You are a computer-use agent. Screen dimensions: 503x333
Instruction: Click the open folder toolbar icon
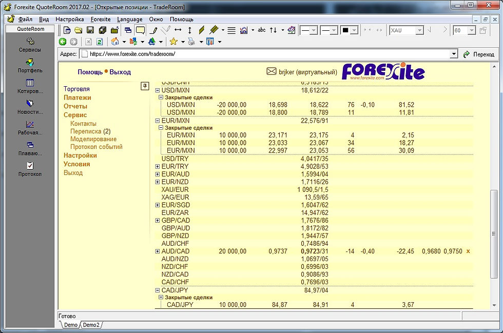tap(78, 30)
